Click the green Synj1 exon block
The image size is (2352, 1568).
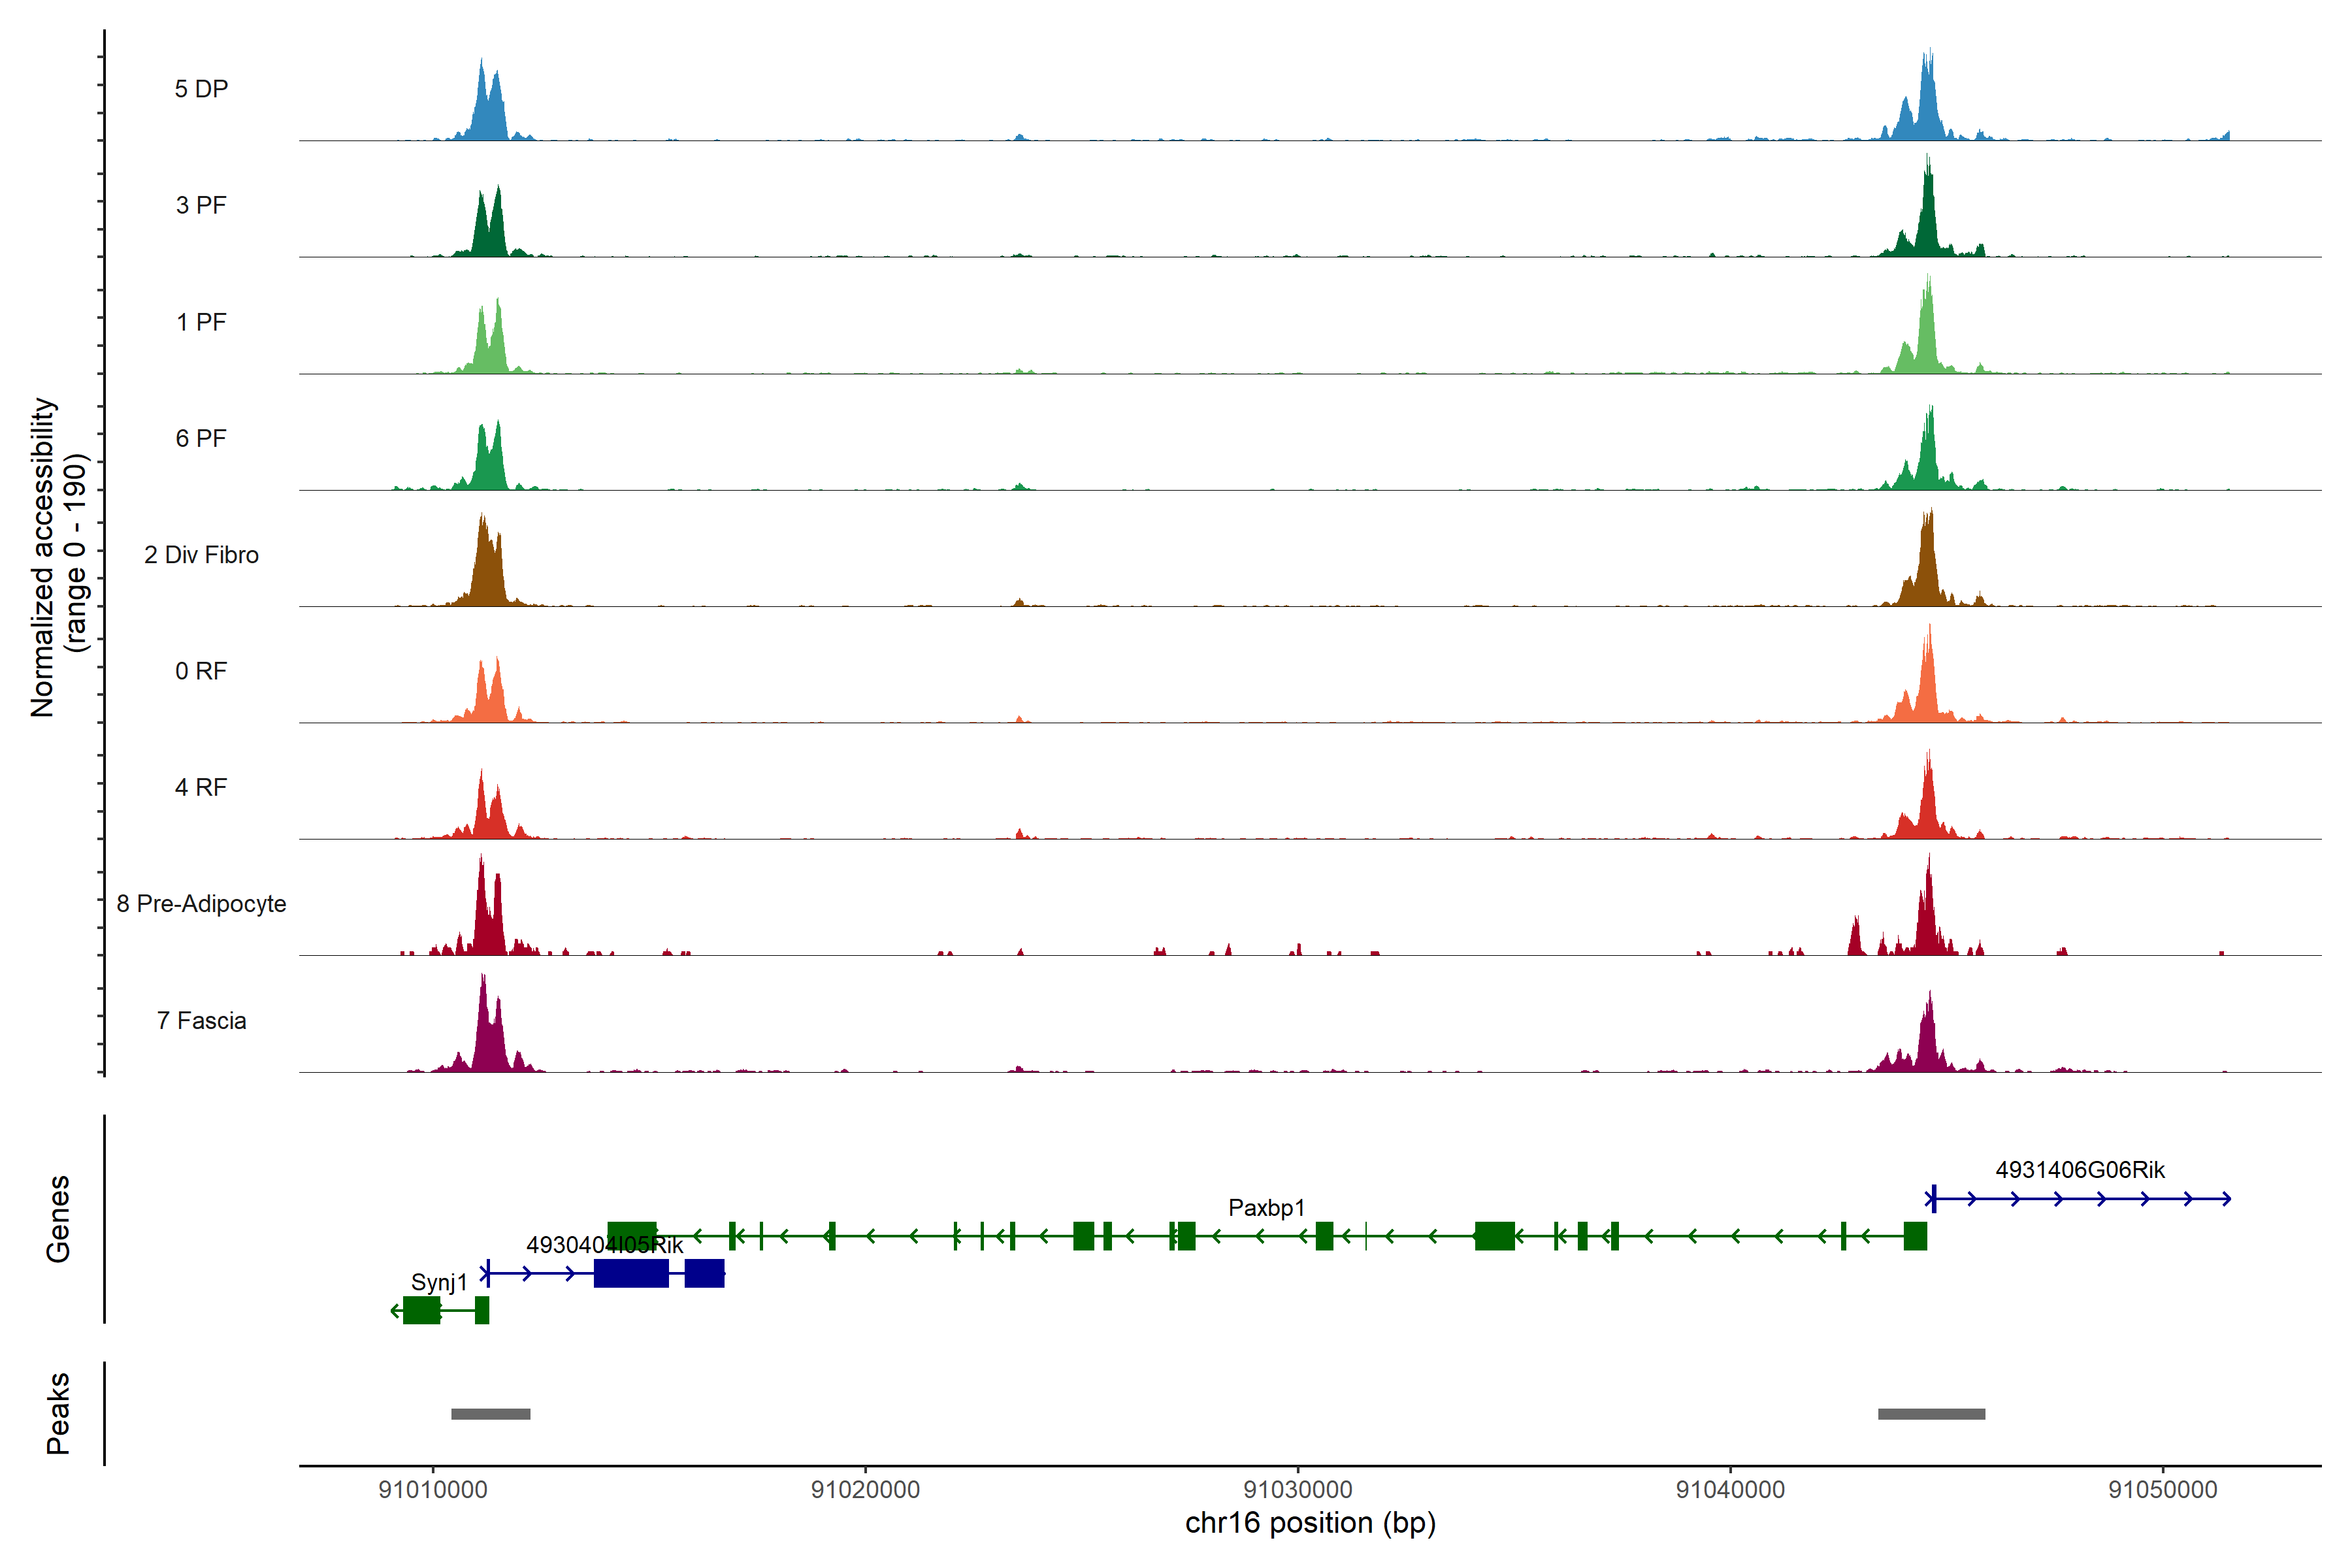click(x=421, y=1310)
